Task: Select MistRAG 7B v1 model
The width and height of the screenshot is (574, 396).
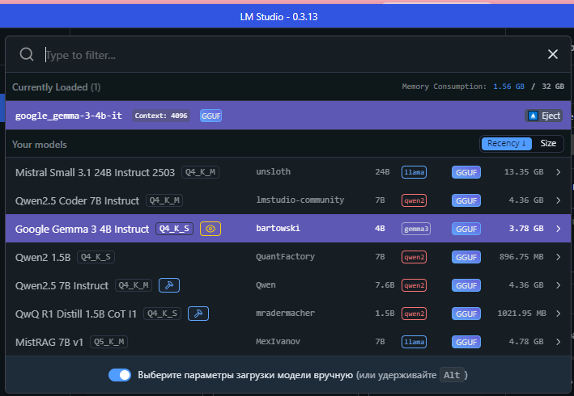Action: [x=287, y=342]
